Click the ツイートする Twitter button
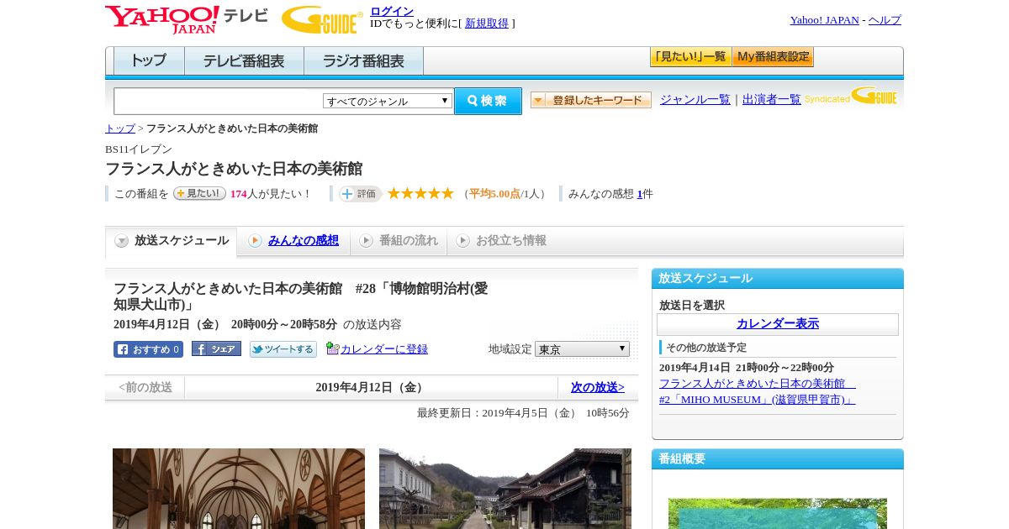Screen dimensions: 1009x529 point(283,349)
